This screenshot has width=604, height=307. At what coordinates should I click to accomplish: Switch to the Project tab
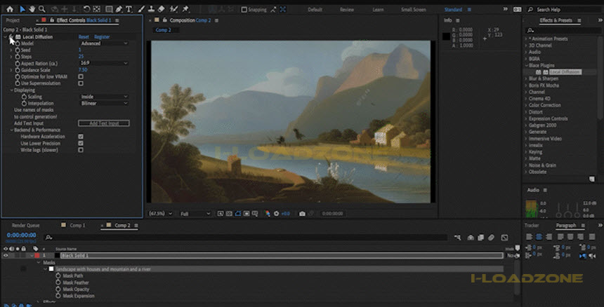(13, 20)
